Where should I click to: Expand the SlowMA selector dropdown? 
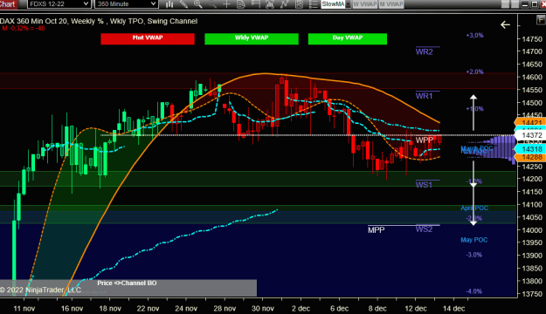click(x=348, y=4)
